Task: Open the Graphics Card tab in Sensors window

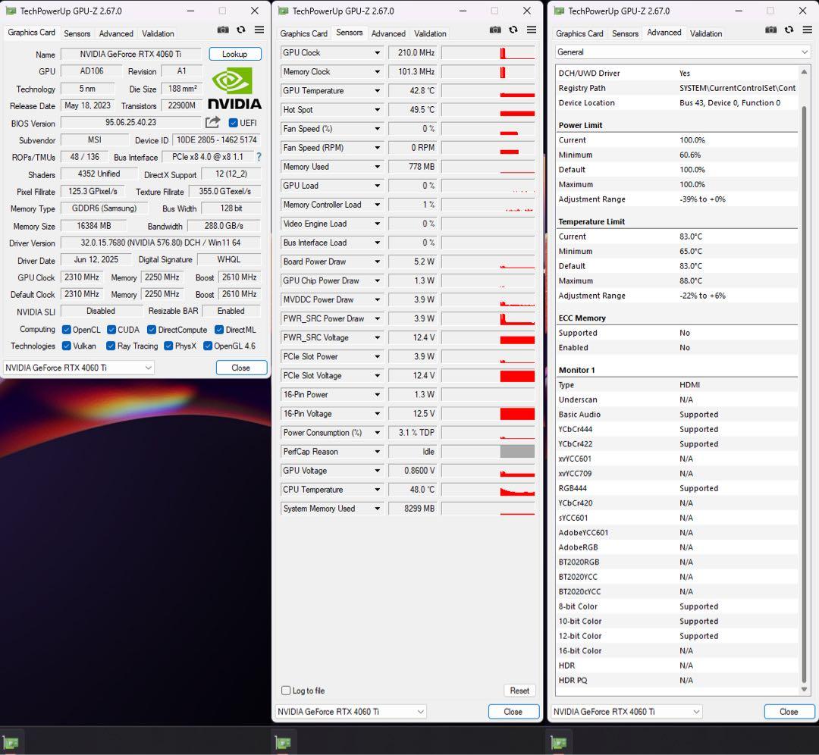Action: coord(303,33)
